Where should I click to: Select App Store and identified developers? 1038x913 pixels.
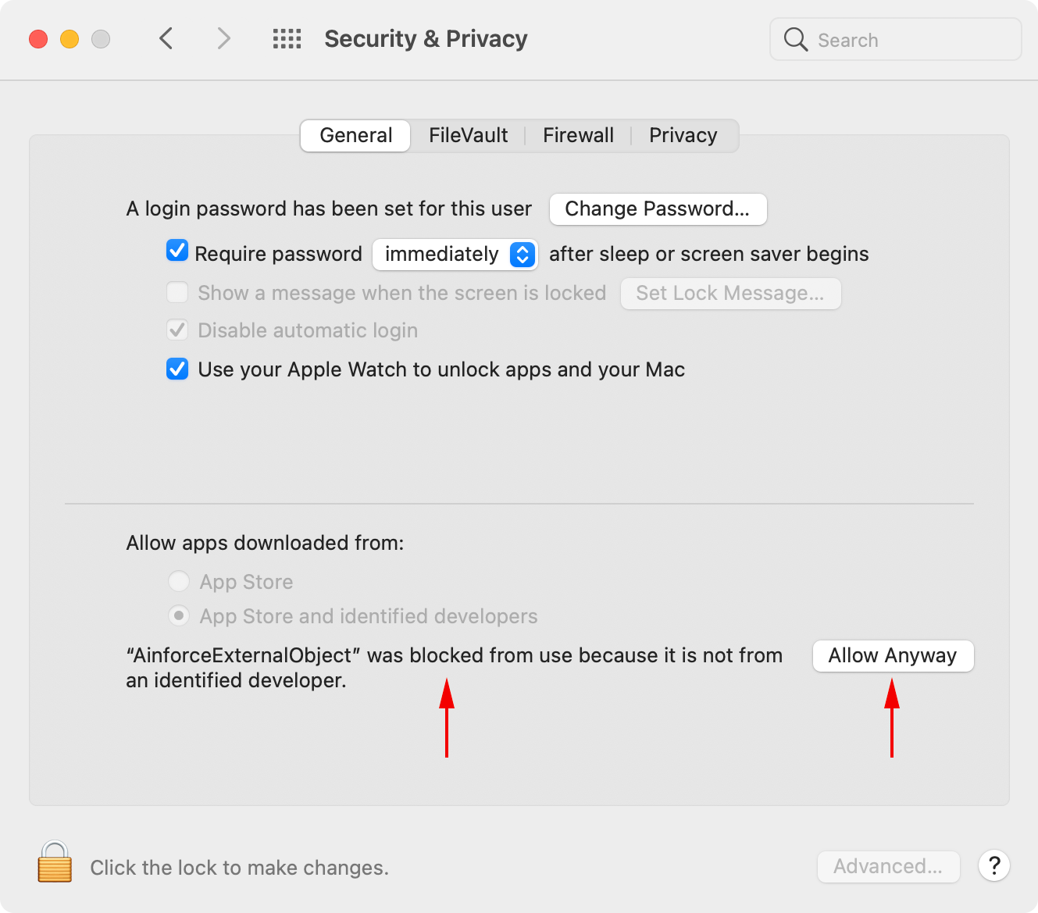pos(179,616)
